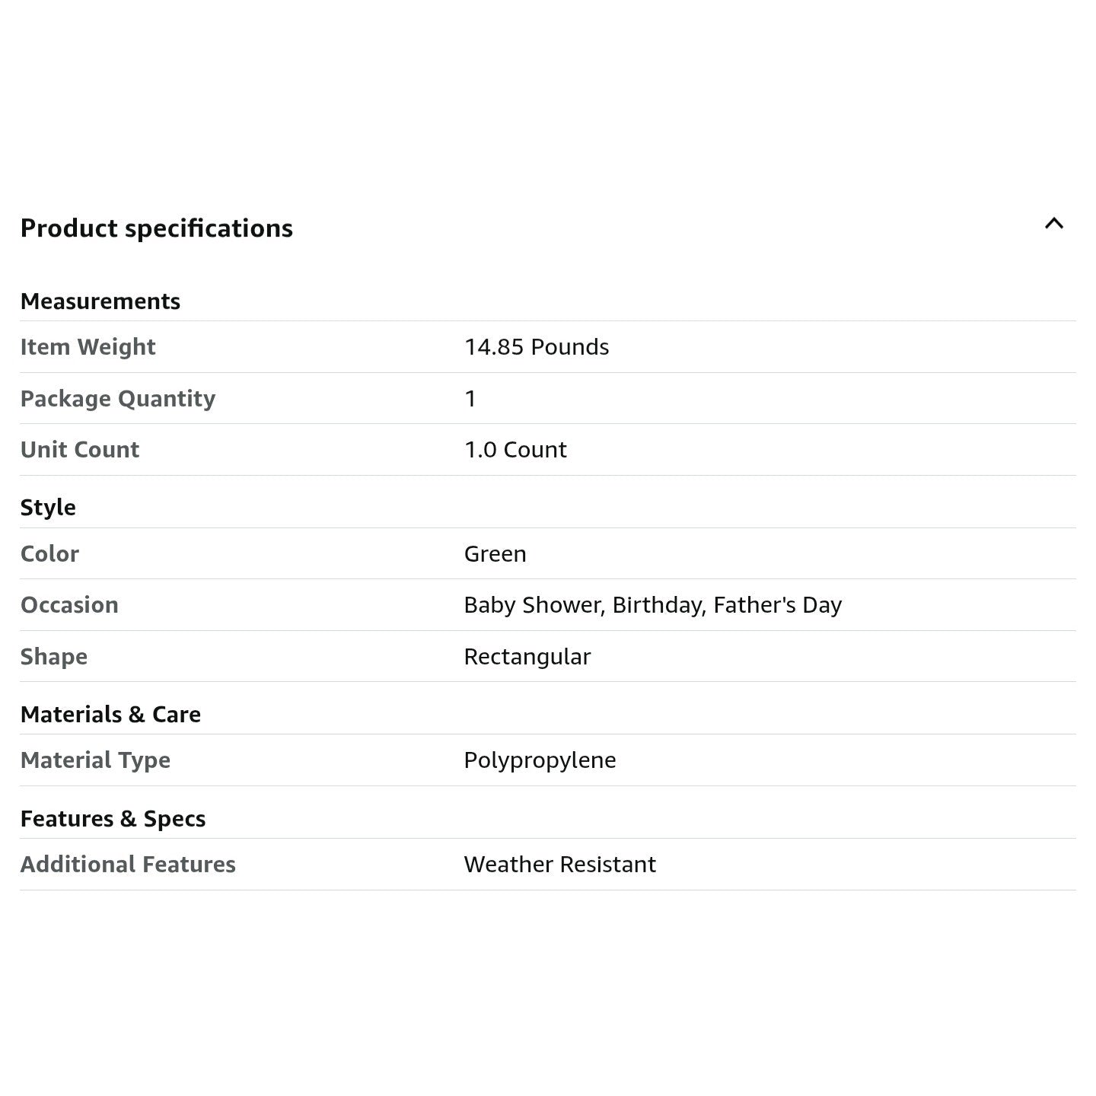This screenshot has height=1096, width=1096.
Task: Select the Weather Resistant value
Action: click(559, 865)
